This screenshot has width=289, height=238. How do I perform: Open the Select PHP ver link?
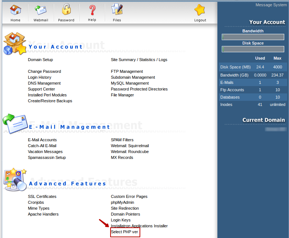125,232
